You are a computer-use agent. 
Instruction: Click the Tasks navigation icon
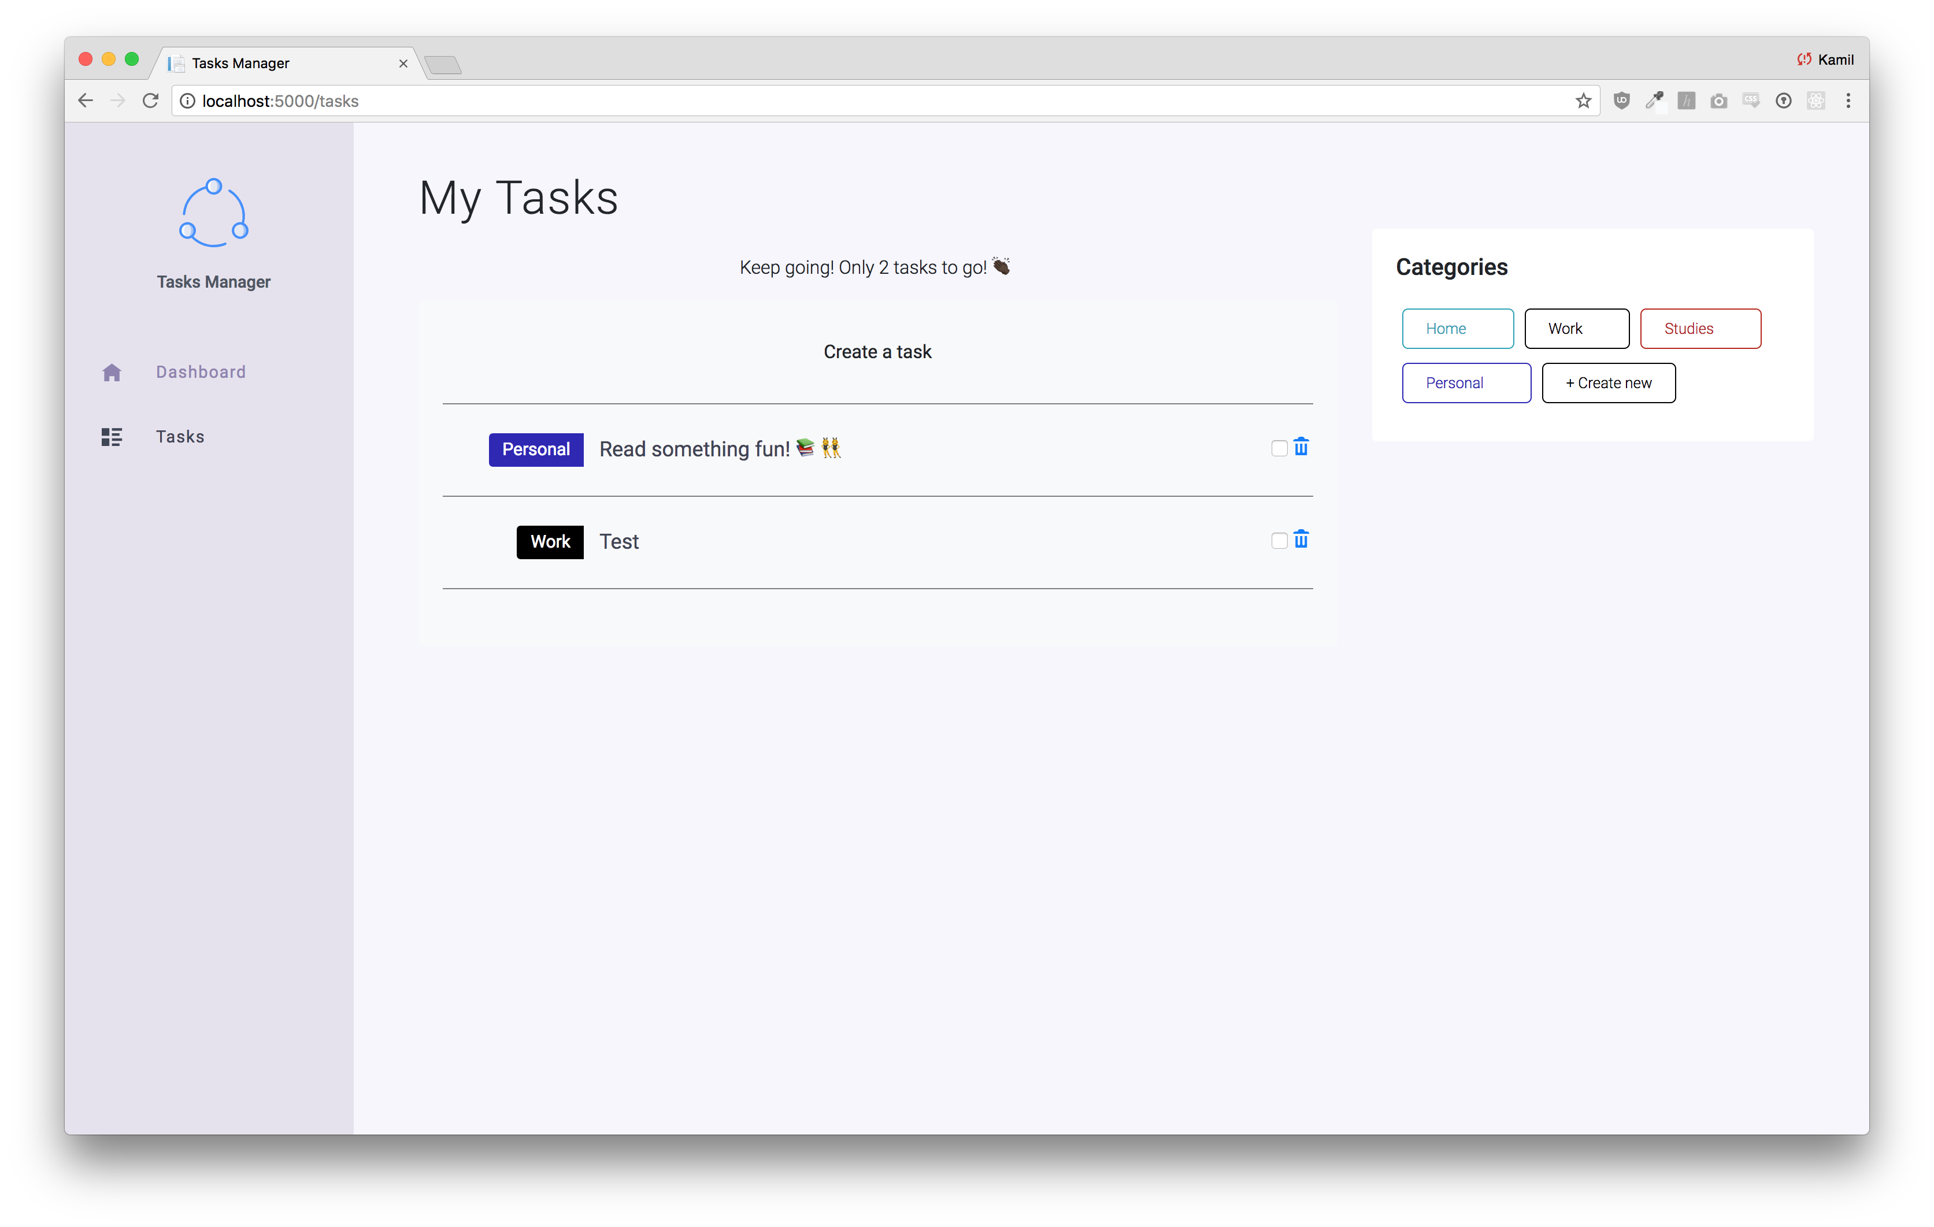click(112, 437)
